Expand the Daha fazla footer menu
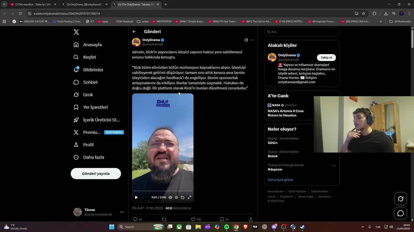The image size is (414, 232). [x=325, y=197]
